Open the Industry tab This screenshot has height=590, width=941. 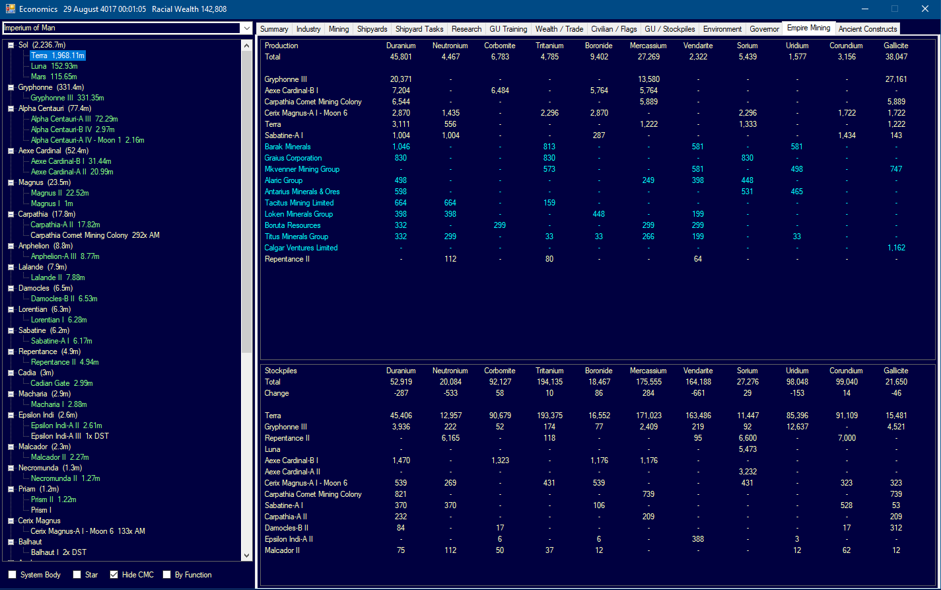click(308, 29)
